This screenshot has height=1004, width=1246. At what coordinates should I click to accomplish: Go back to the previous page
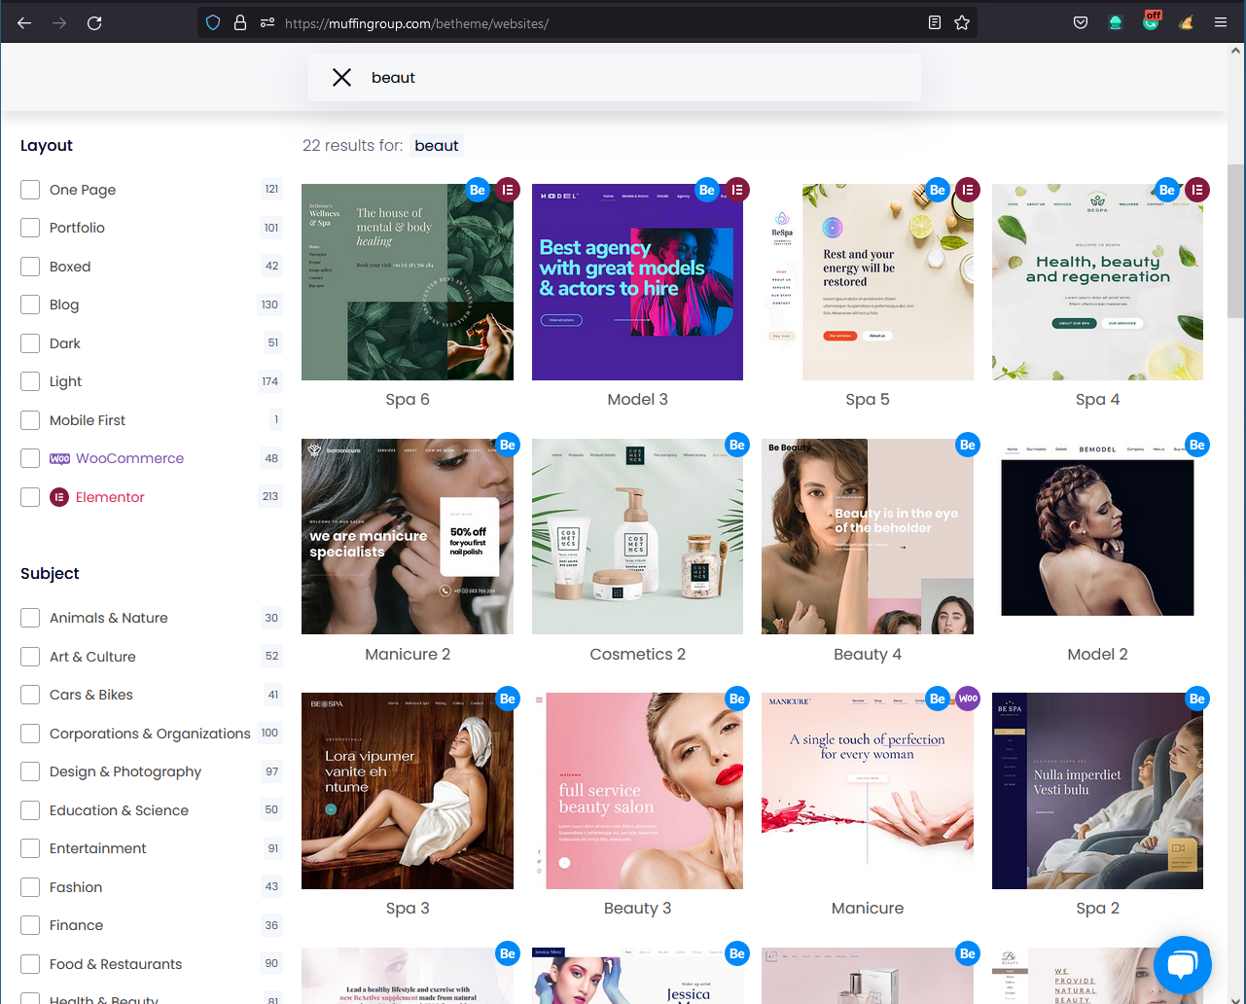[24, 22]
